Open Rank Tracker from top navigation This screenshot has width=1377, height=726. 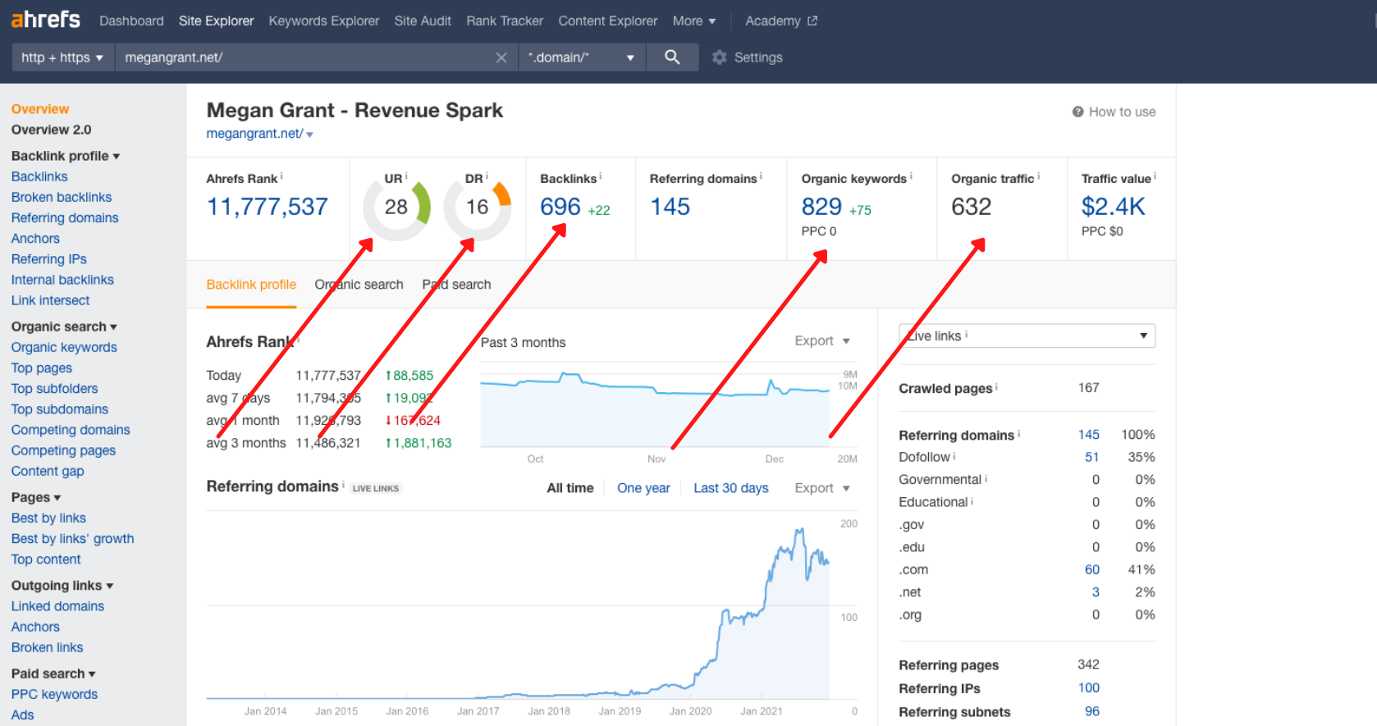tap(505, 21)
